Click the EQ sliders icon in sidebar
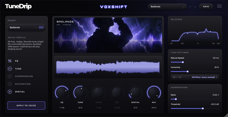Screen dimensions: 228x117 [x=10, y=61]
